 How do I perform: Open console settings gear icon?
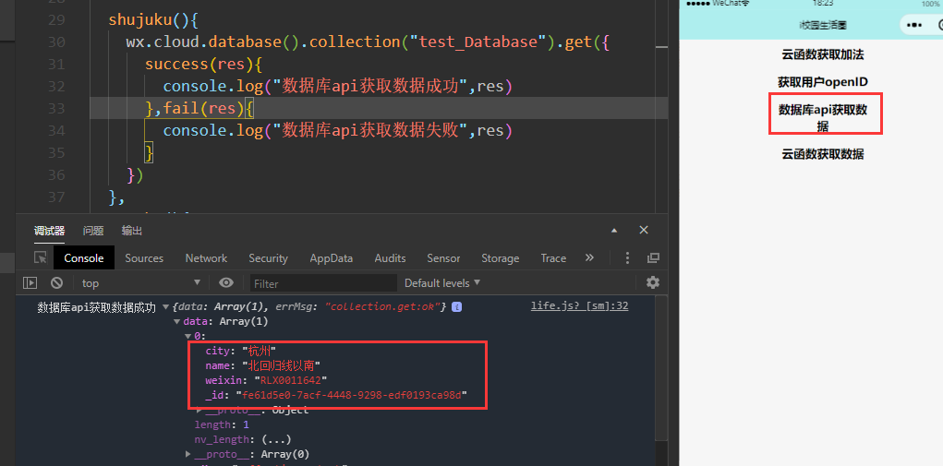(x=652, y=282)
